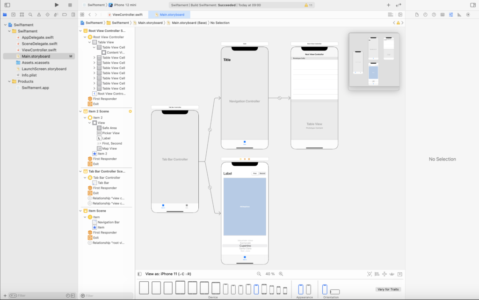Open the Library with plus icon
Image resolution: width=479 pixels, height=300 pixels.
coord(388,5)
